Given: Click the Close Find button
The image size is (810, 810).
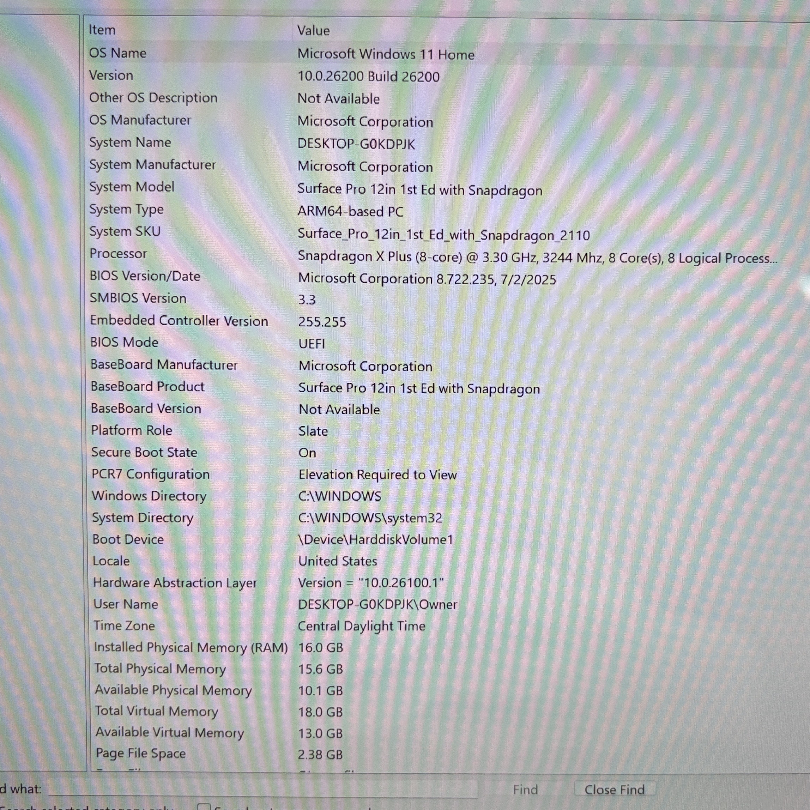Looking at the screenshot, I should (614, 790).
